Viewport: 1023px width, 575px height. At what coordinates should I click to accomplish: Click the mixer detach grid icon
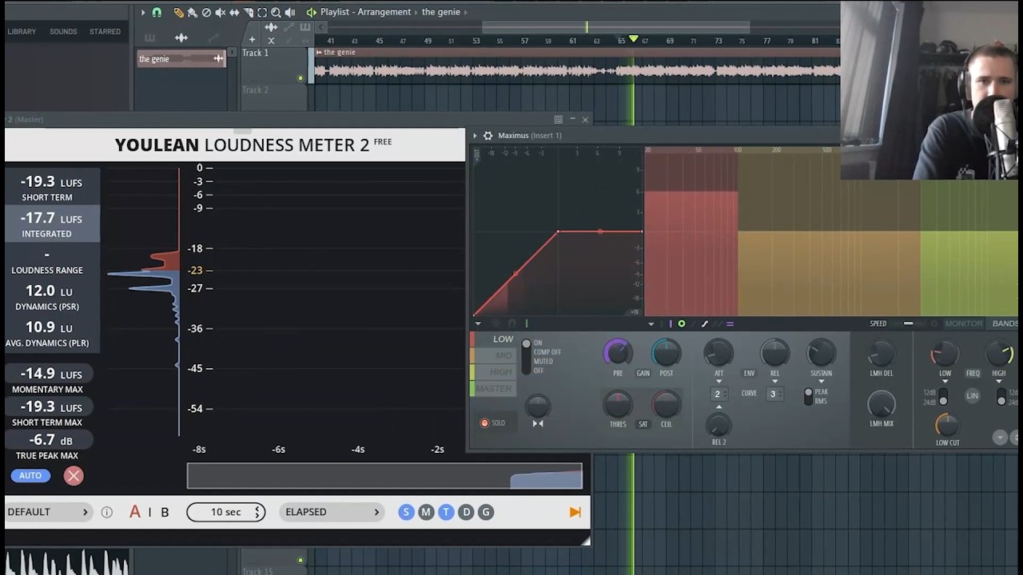click(559, 120)
